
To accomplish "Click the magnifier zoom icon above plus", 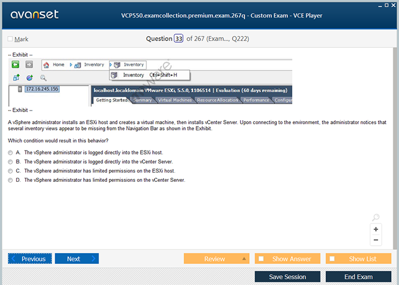I will coord(376,217).
